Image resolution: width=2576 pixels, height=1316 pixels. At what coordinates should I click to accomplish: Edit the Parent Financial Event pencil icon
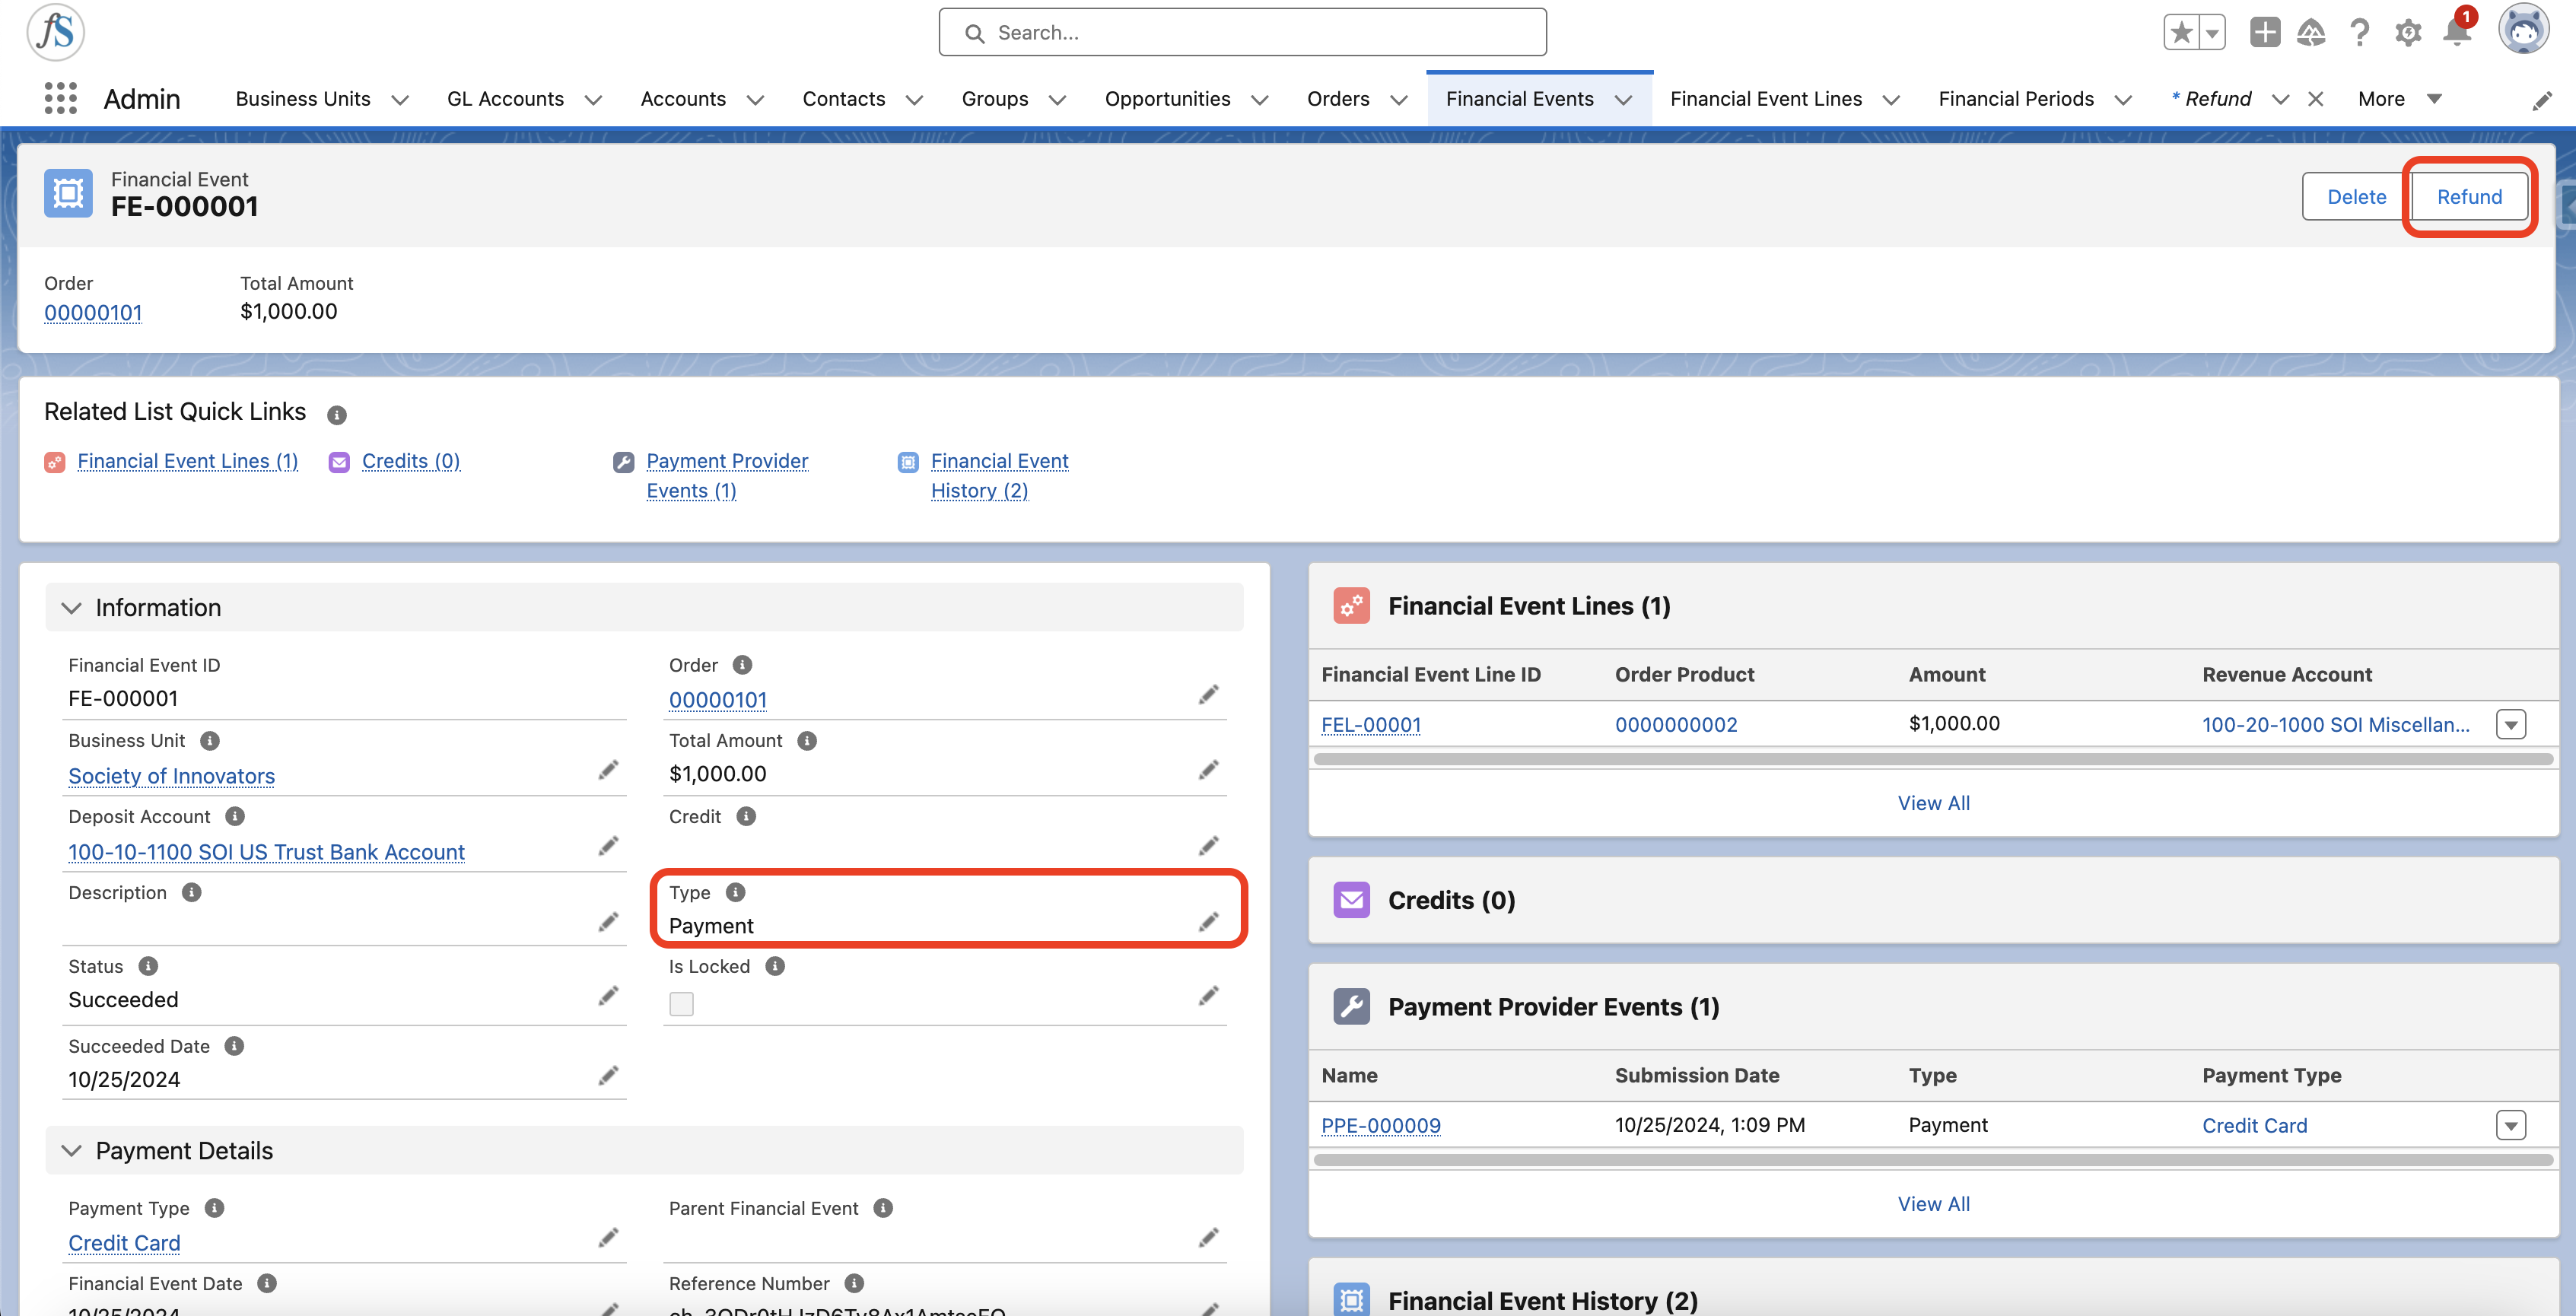click(x=1209, y=1238)
